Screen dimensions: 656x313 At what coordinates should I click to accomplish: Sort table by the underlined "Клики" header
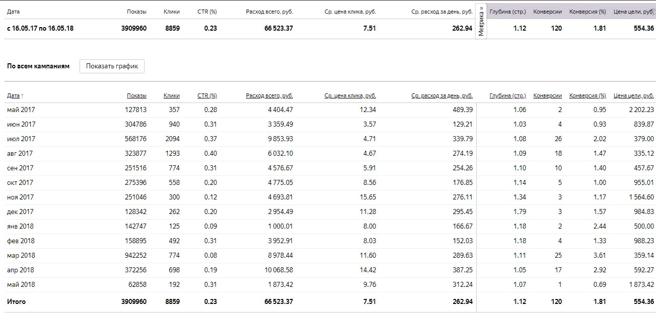coord(171,95)
